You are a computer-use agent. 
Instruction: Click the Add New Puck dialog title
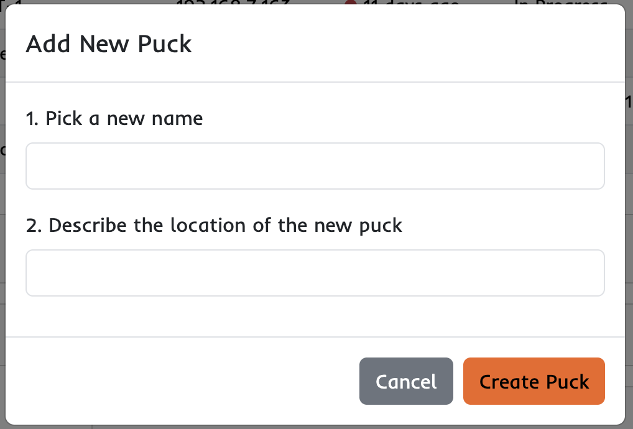point(108,44)
